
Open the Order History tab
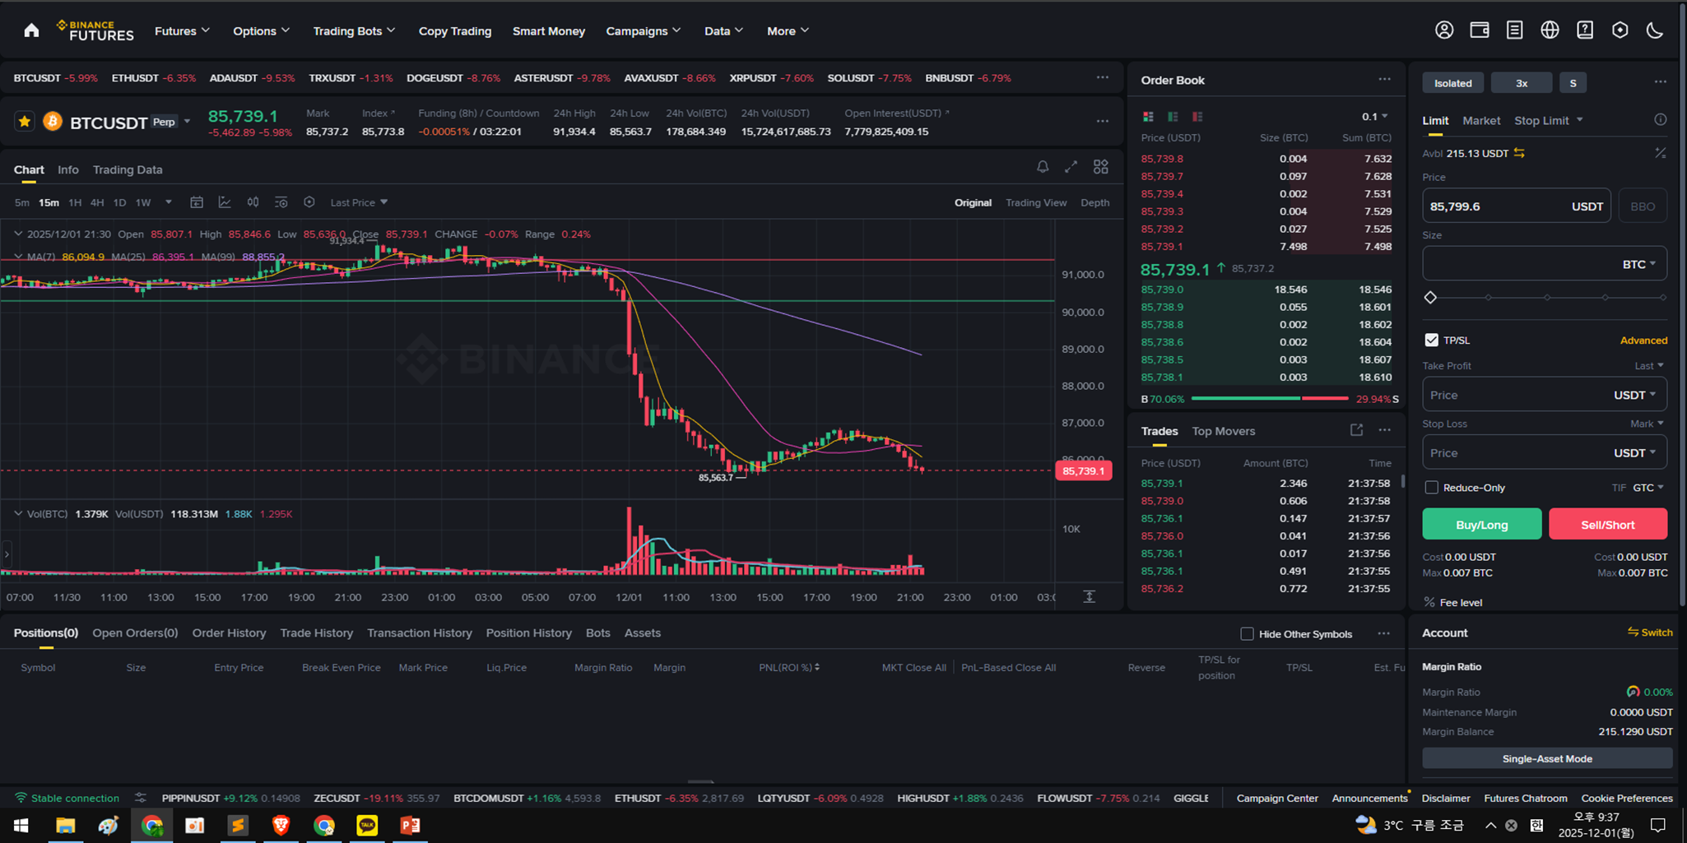pos(229,632)
